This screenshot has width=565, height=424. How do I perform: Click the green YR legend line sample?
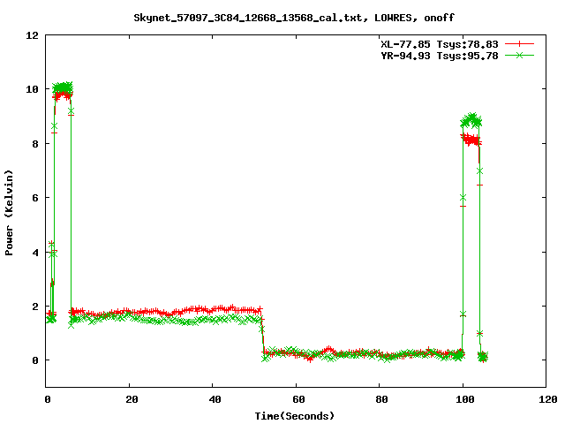pyautogui.click(x=519, y=56)
